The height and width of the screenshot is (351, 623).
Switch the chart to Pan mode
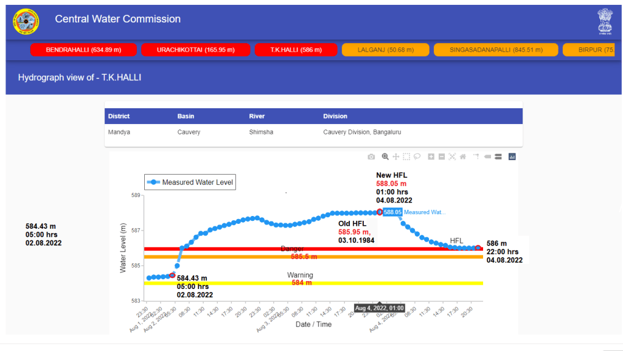coord(395,156)
